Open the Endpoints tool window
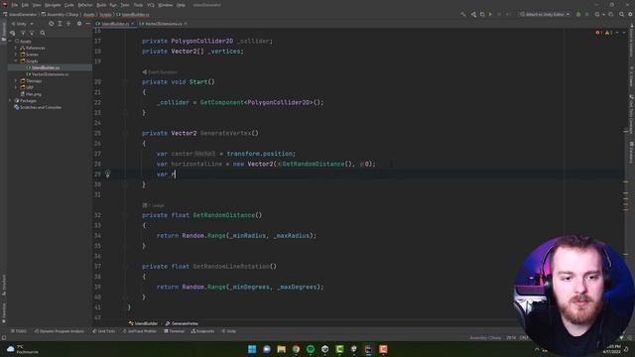This screenshot has width=635, height=357. pyautogui.click(x=202, y=331)
